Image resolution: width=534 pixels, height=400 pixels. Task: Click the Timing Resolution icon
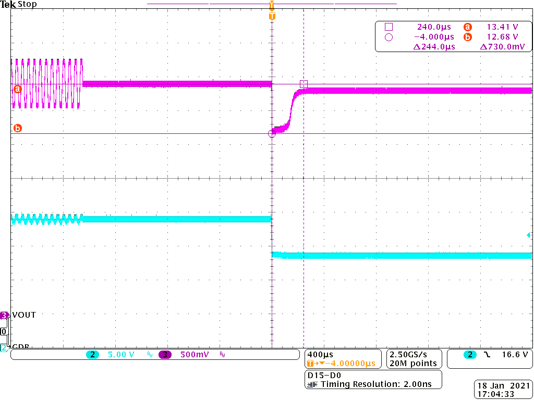(312, 384)
